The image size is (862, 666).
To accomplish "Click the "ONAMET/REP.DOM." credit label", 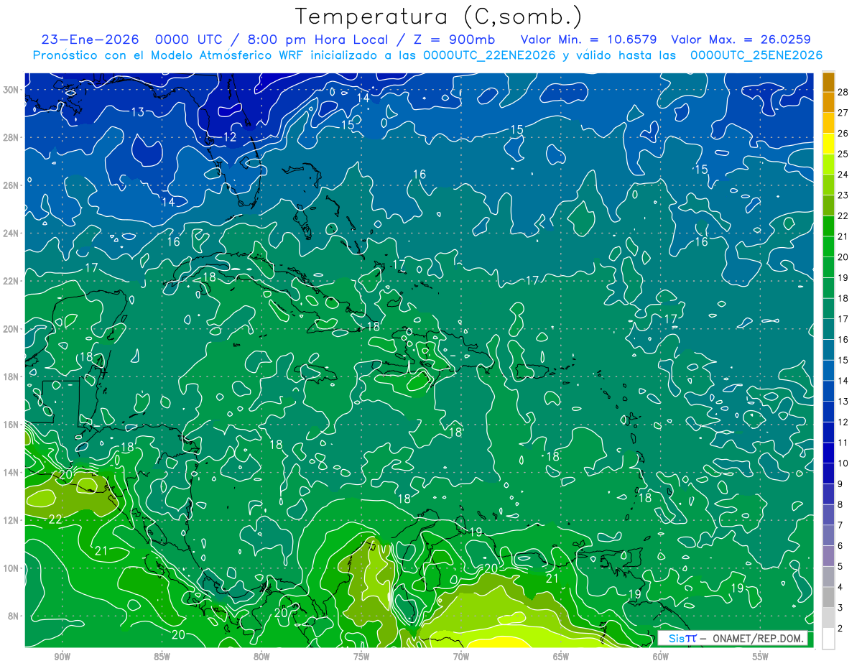I will [758, 639].
